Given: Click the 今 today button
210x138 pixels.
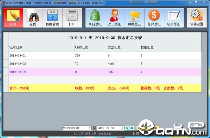Looking at the screenshot, I should tap(127, 128).
